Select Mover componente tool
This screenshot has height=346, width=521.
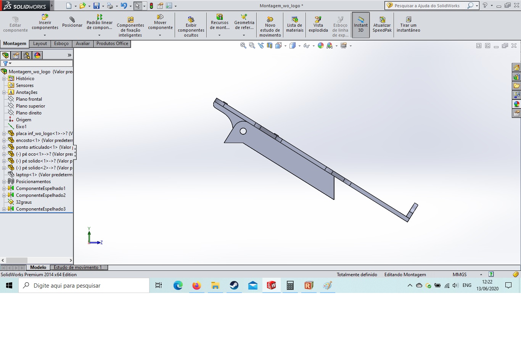pyautogui.click(x=160, y=22)
